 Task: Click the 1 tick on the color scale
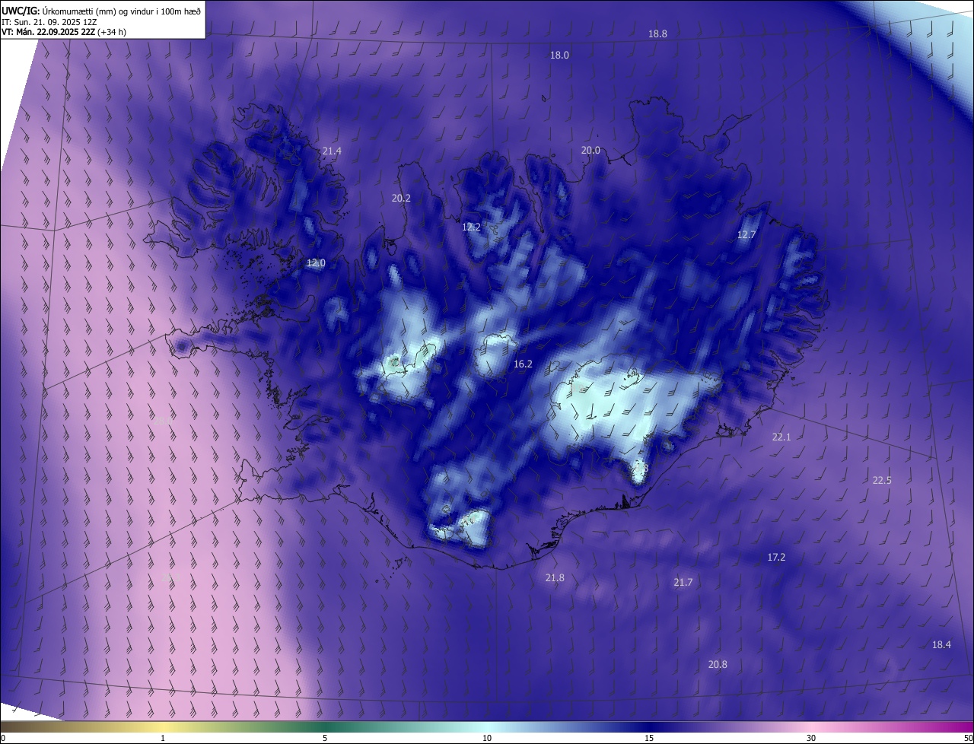pyautogui.click(x=163, y=739)
